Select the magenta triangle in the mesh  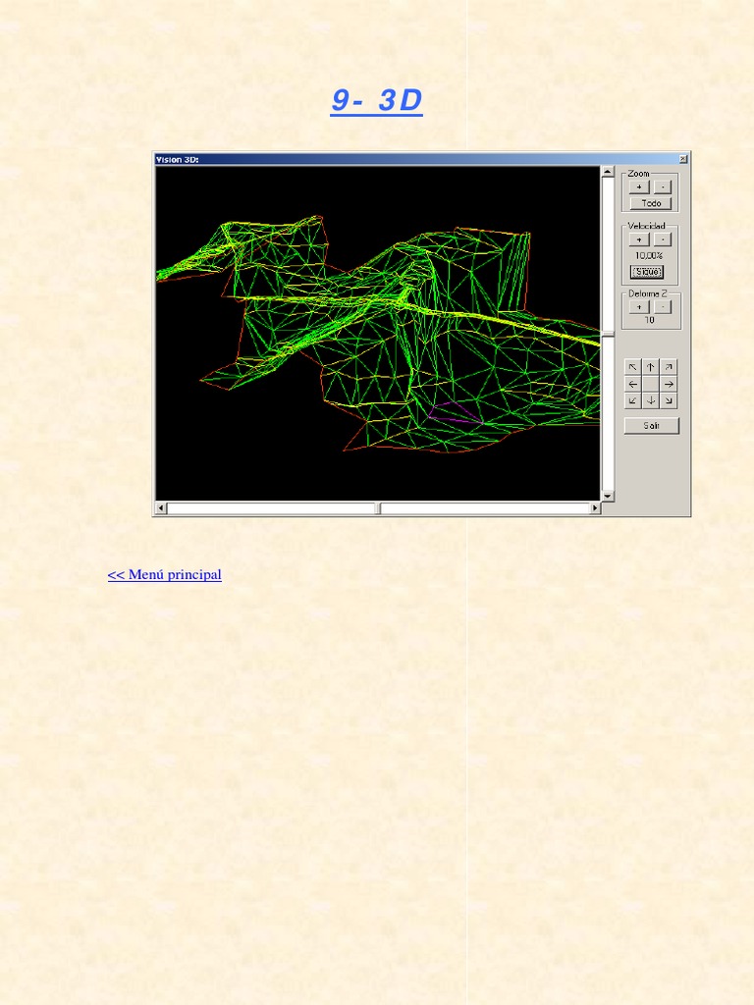[x=454, y=413]
